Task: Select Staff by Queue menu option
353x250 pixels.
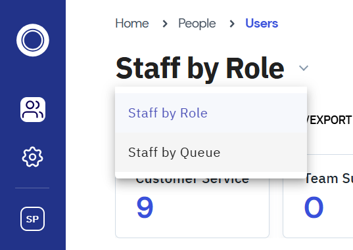Action: pos(211,152)
